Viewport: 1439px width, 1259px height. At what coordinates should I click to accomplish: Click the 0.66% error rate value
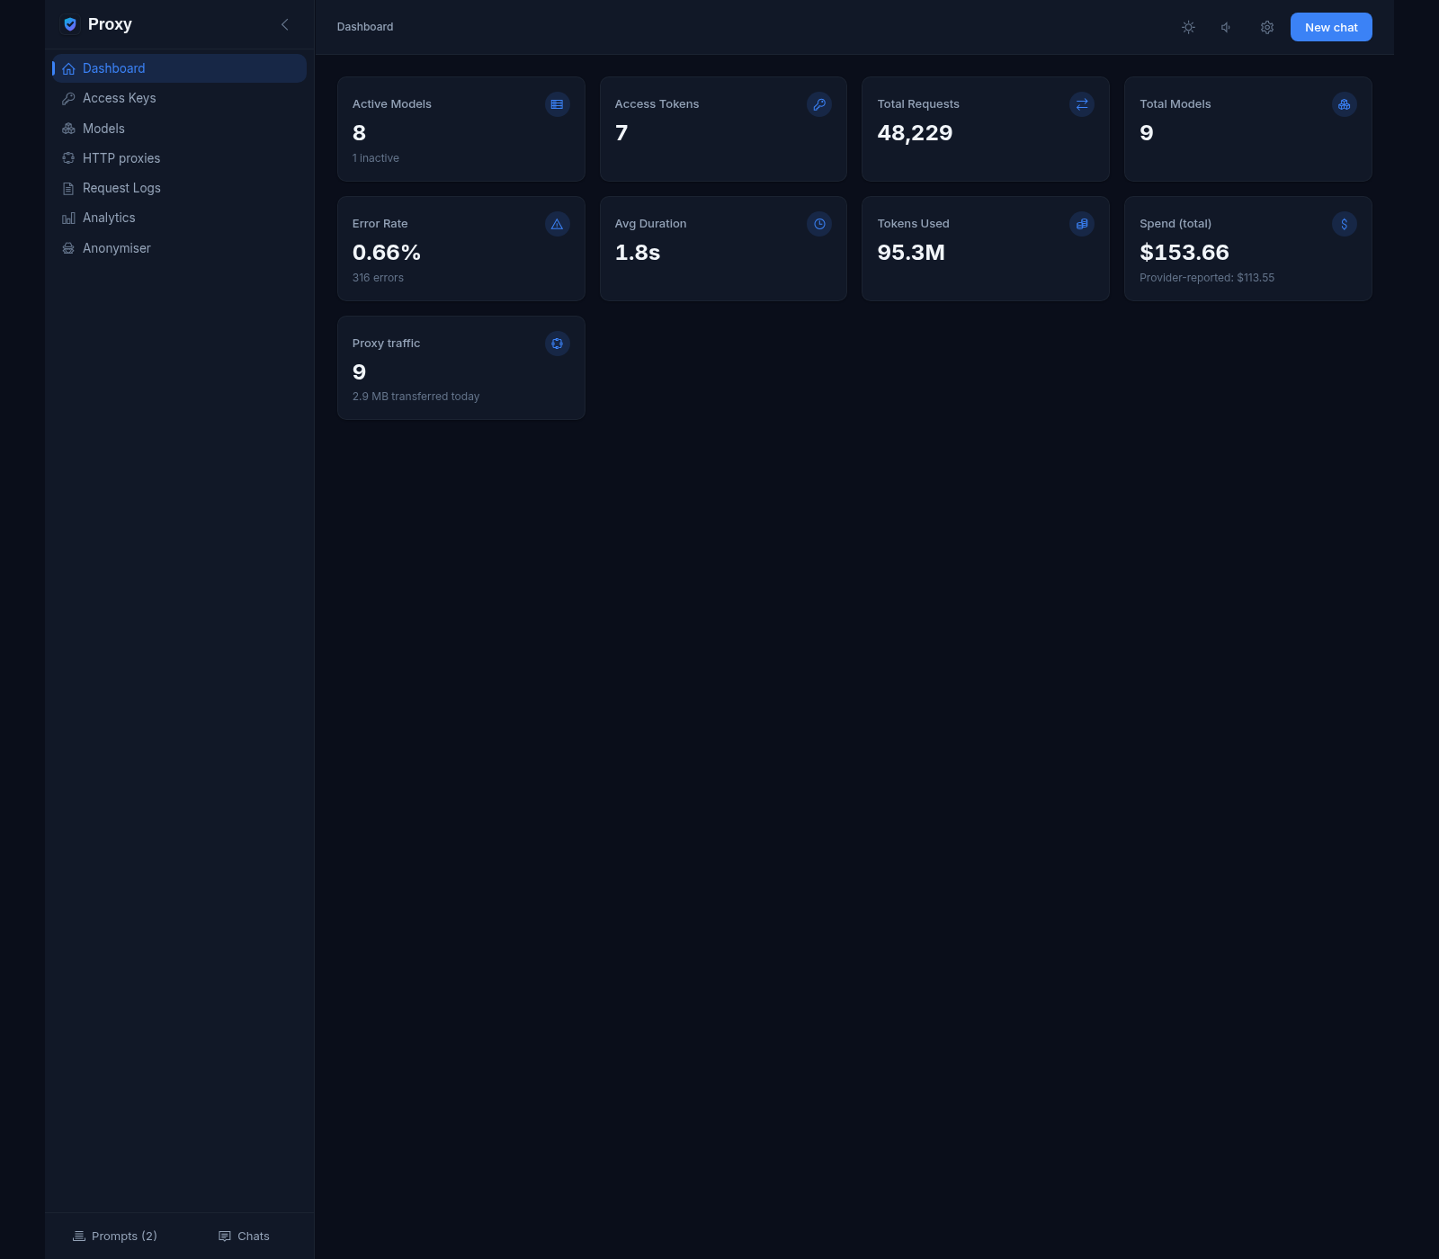[x=387, y=253]
